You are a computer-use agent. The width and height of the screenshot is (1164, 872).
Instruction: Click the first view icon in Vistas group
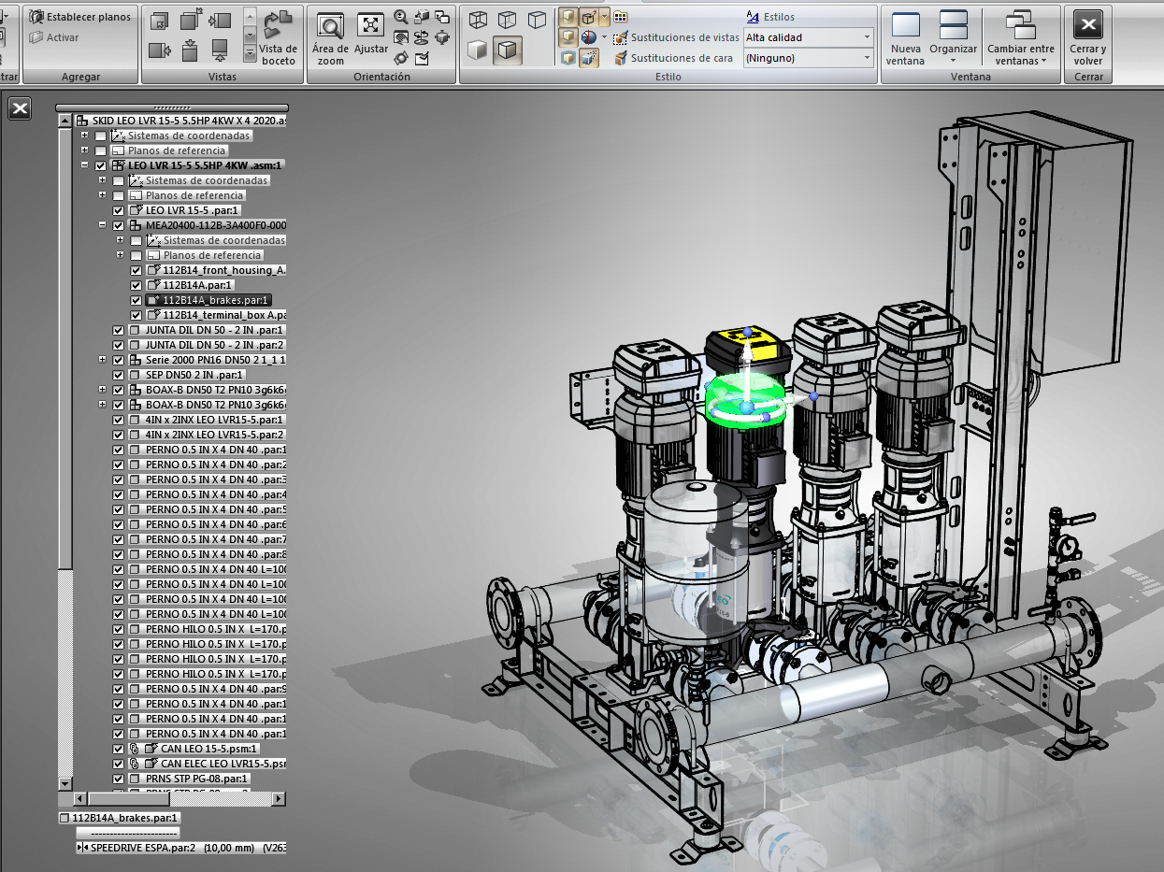click(160, 21)
